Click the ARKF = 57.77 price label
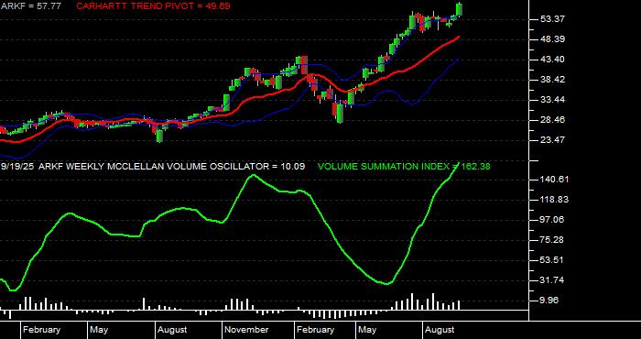 click(x=30, y=6)
